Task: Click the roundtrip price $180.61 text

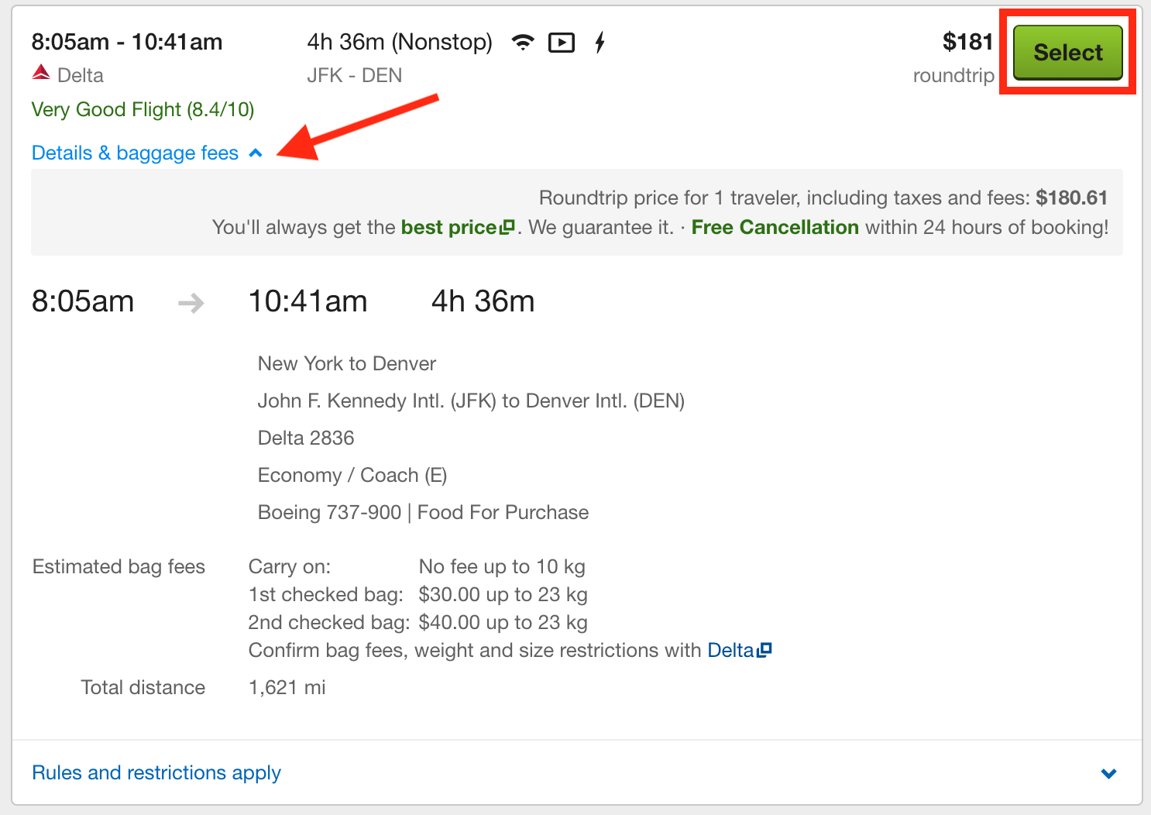Action: pyautogui.click(x=1072, y=198)
